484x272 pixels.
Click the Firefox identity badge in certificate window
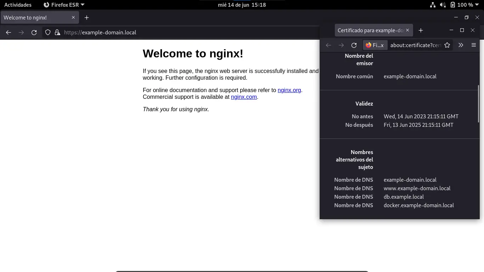(x=375, y=45)
